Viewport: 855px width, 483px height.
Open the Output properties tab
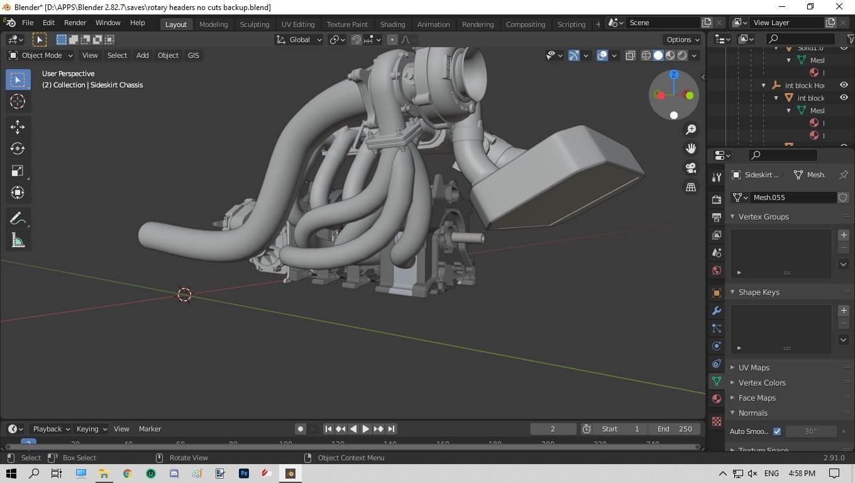pos(717,218)
